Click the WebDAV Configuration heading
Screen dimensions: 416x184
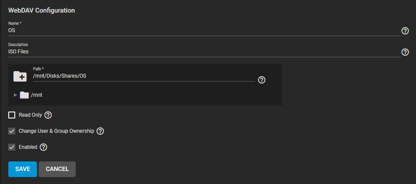41,10
